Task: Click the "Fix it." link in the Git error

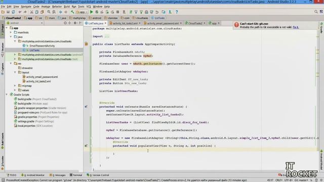Action: point(296,27)
